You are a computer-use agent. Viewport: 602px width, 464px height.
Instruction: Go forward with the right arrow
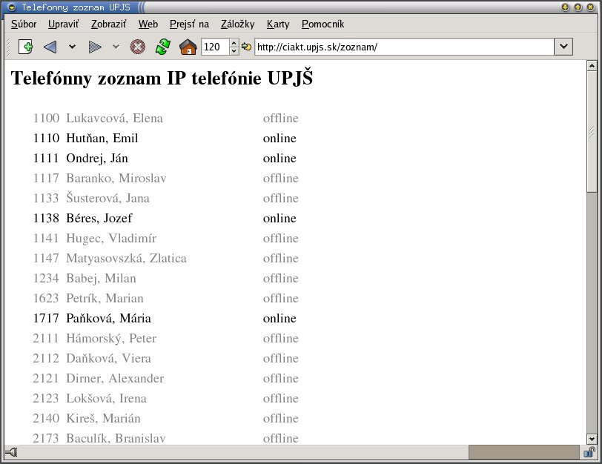click(95, 47)
